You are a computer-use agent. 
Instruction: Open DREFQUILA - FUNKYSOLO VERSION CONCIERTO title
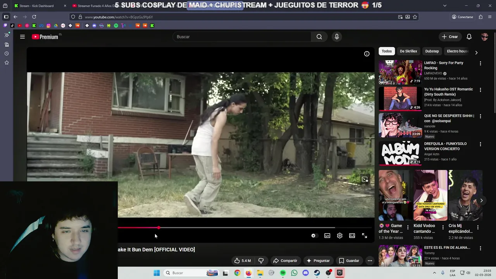pyautogui.click(x=445, y=146)
